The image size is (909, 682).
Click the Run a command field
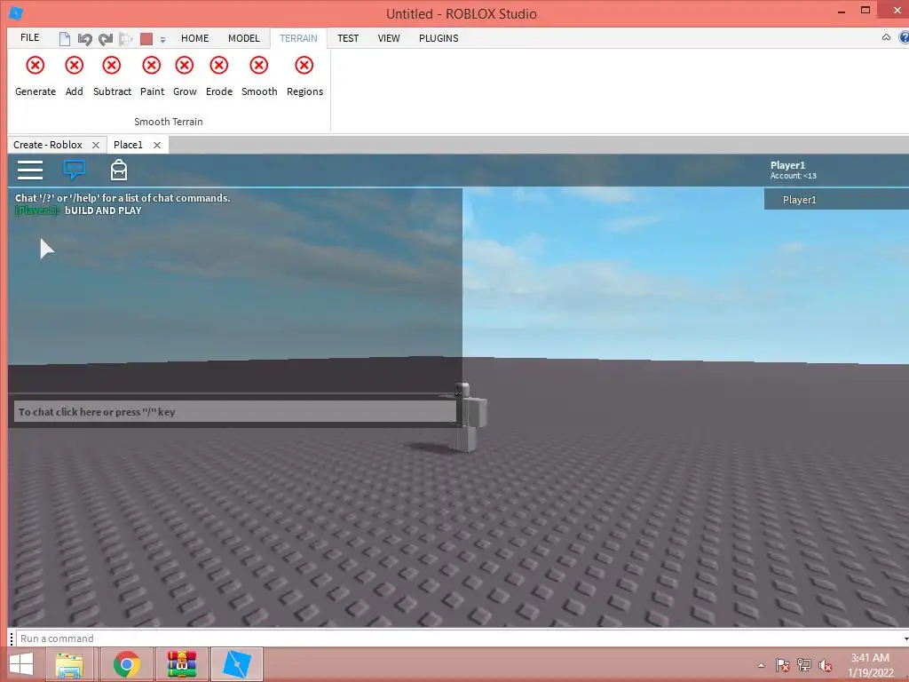pos(458,638)
